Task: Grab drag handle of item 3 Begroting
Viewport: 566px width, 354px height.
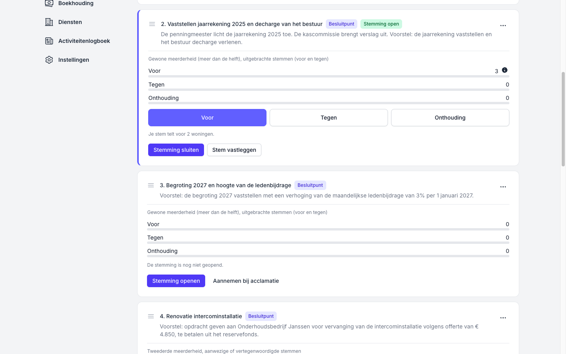Action: (x=151, y=185)
